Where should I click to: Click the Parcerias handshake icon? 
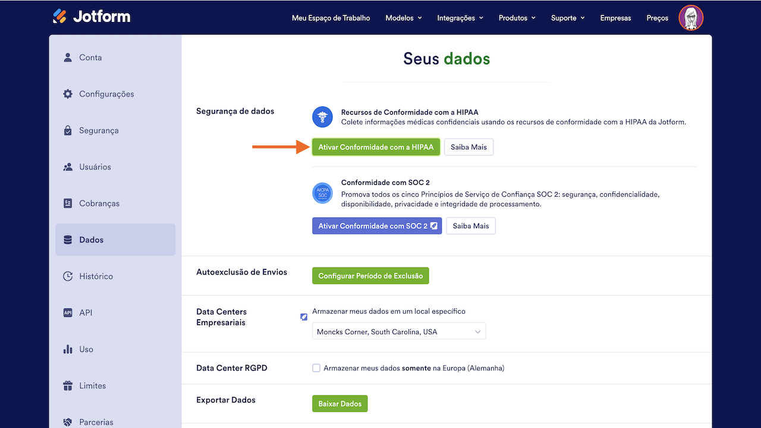click(68, 422)
